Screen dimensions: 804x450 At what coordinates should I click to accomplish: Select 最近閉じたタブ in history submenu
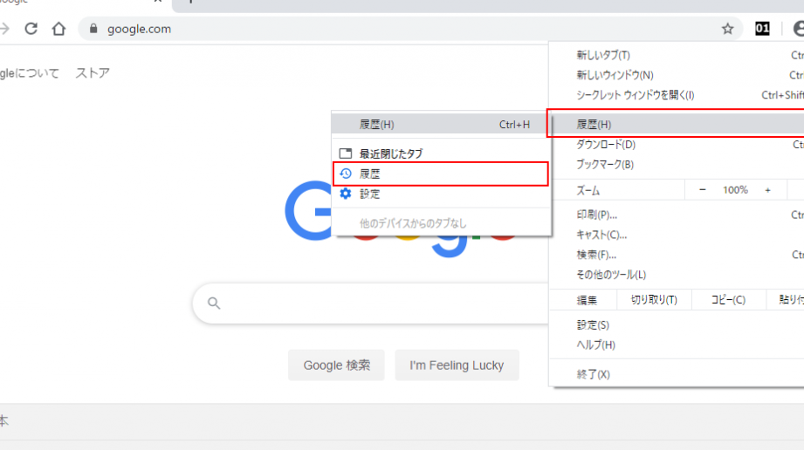[x=390, y=153]
